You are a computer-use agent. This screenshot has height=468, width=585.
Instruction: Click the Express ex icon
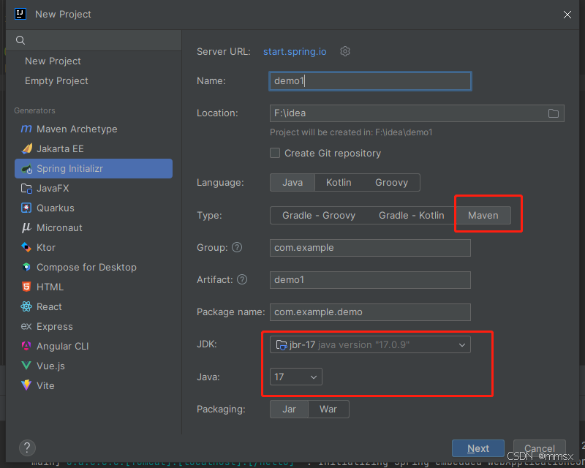coord(26,327)
